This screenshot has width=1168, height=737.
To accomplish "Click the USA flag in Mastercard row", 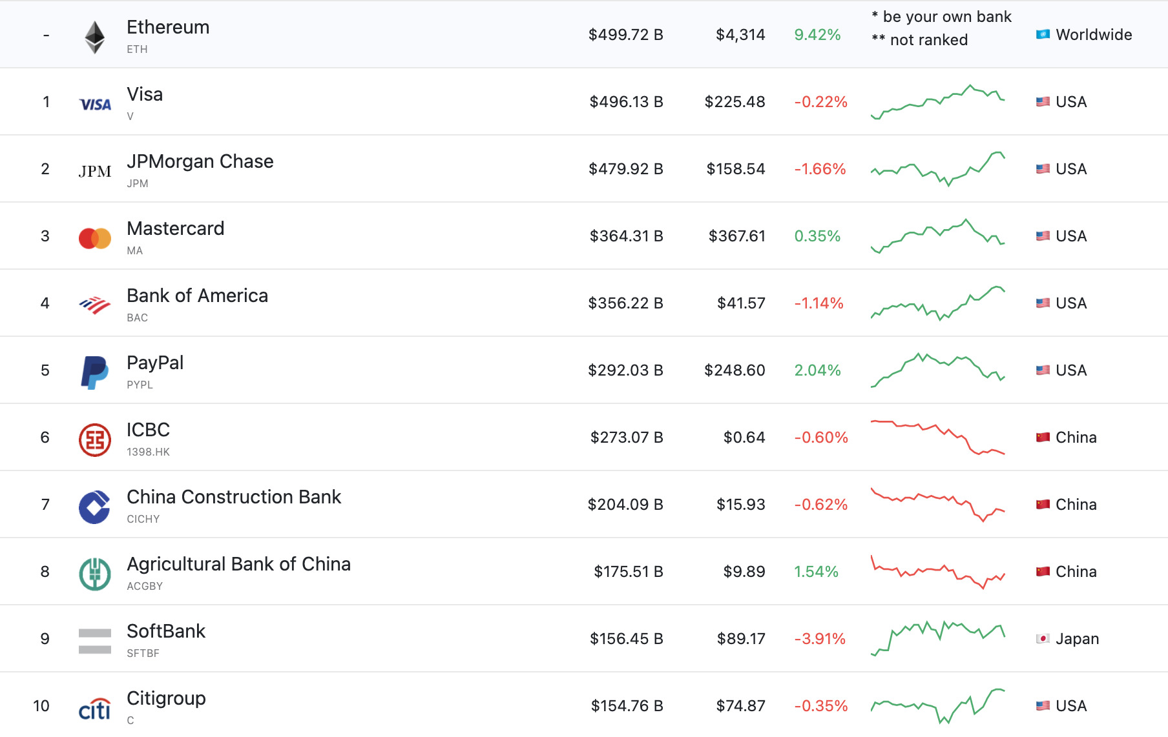I will [1043, 236].
